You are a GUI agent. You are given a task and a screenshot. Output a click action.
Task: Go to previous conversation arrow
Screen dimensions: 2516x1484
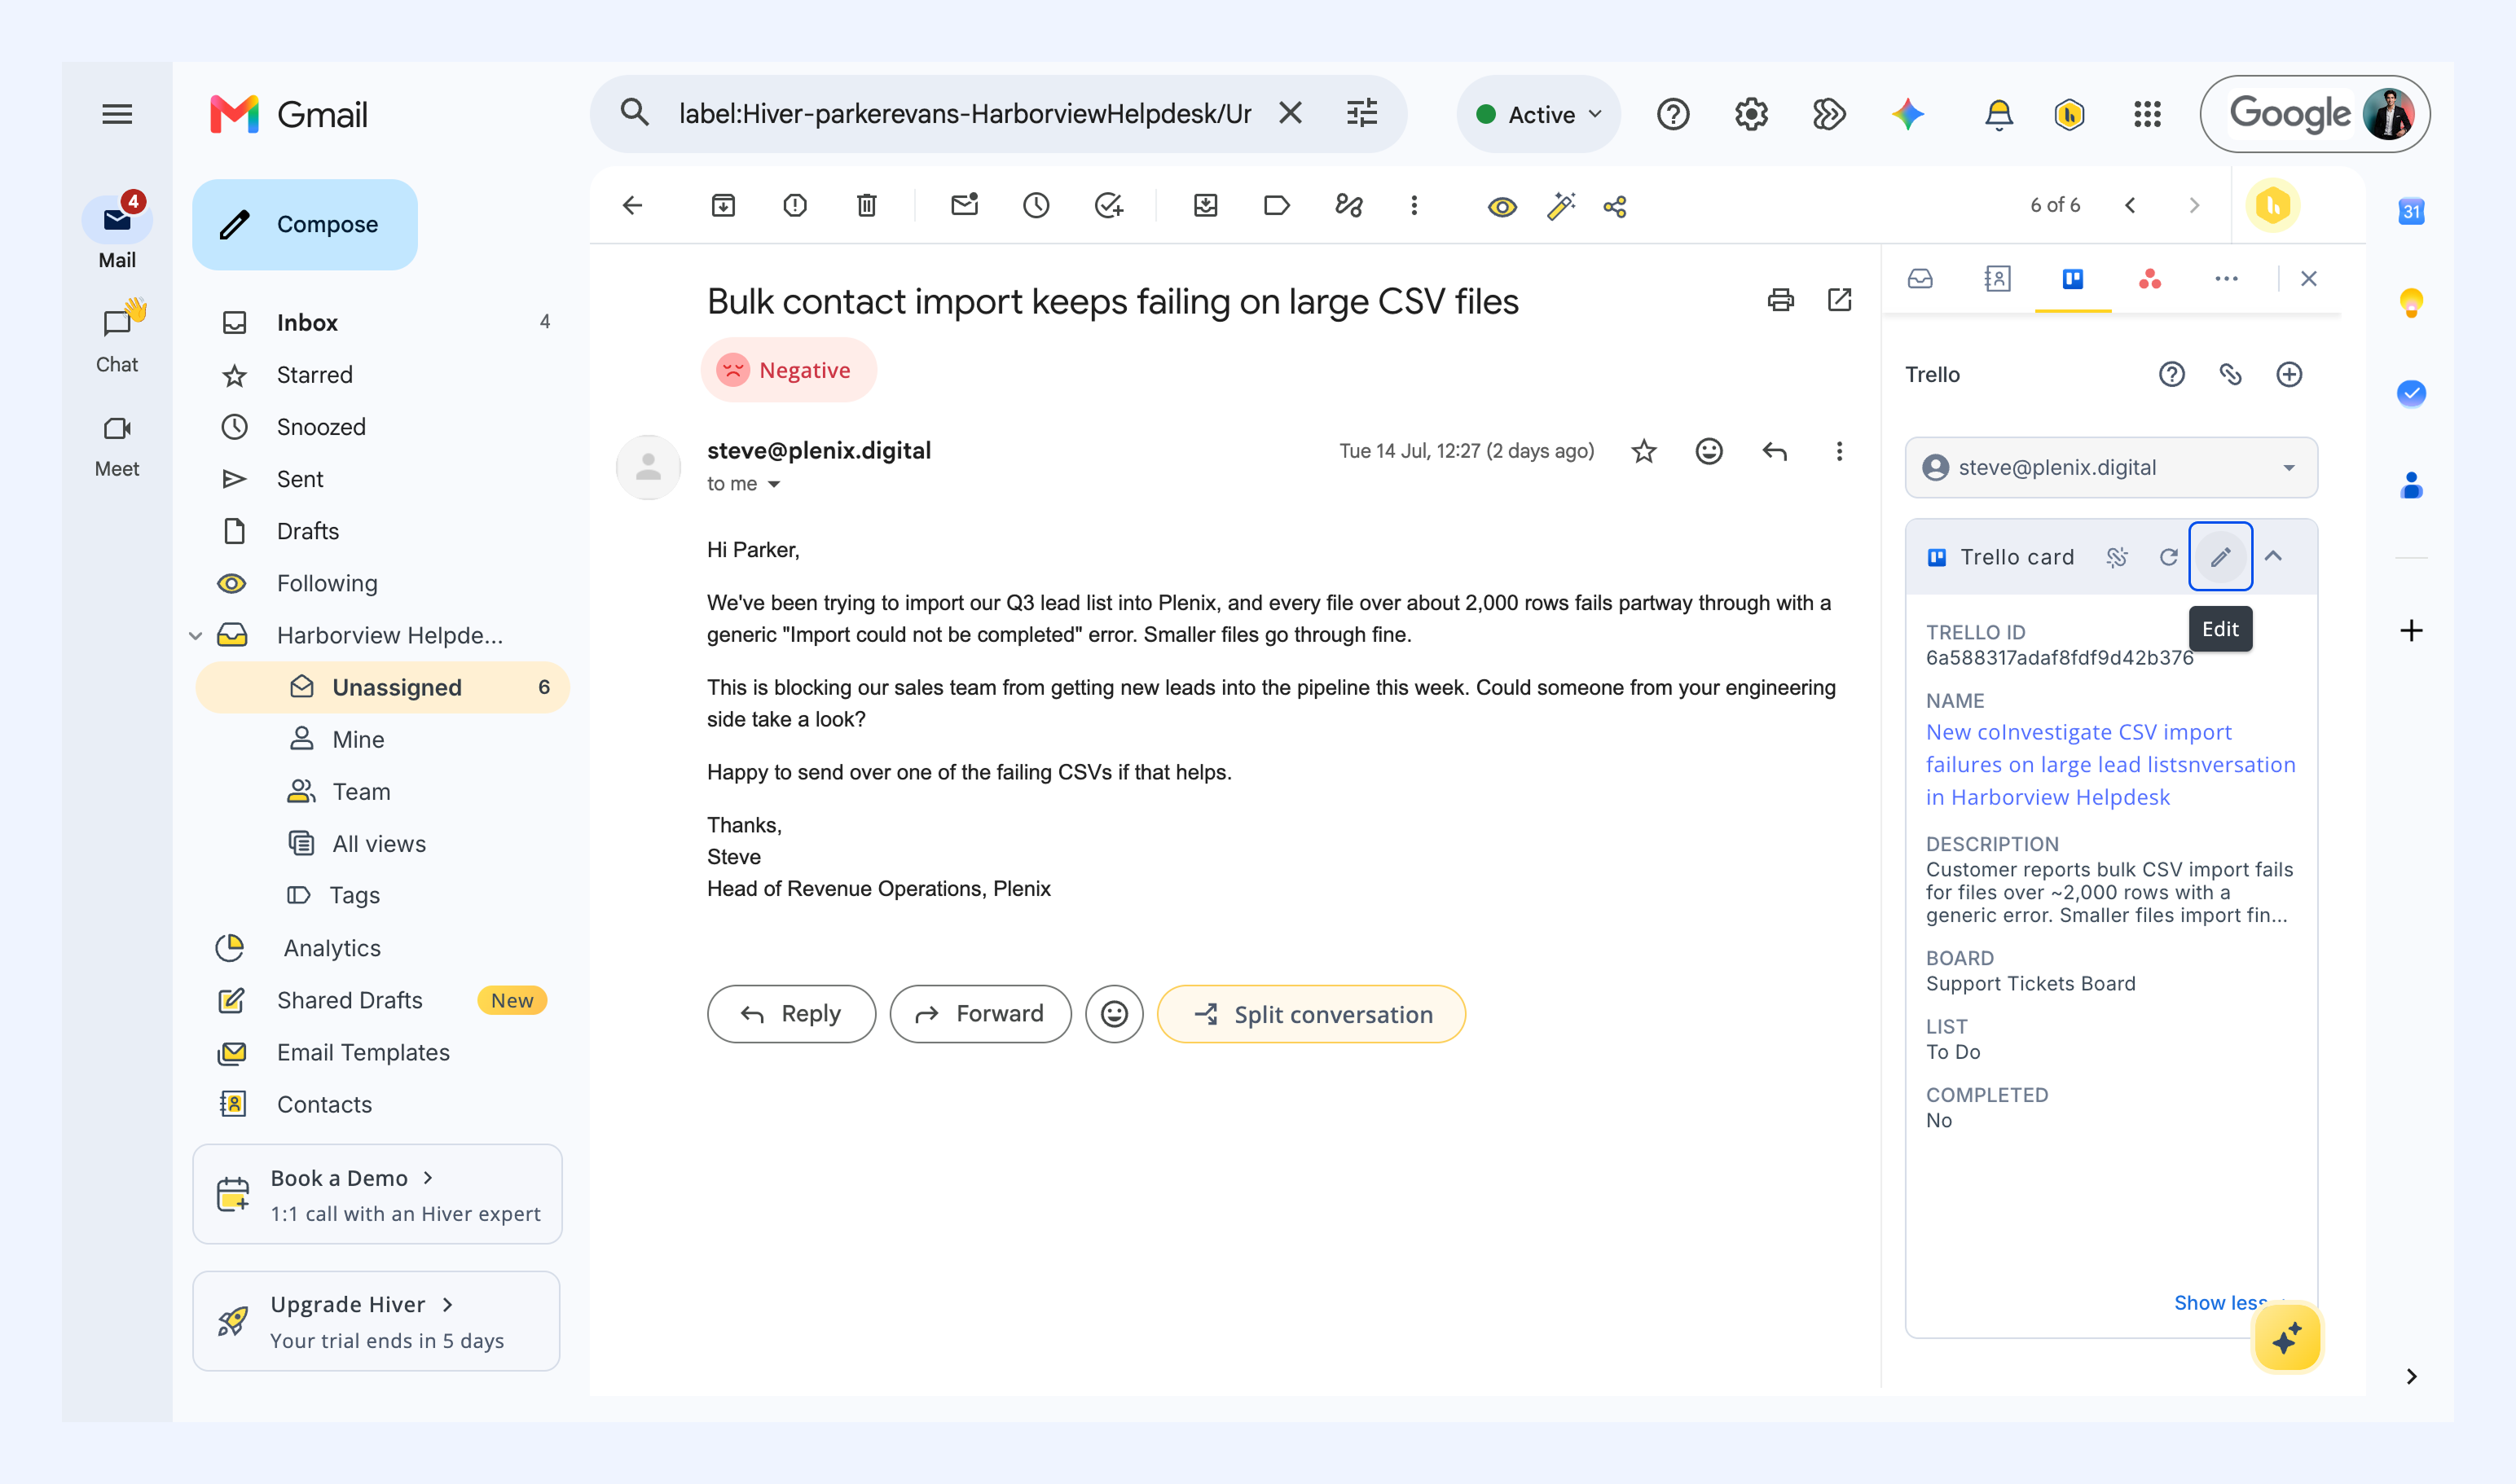2131,206
